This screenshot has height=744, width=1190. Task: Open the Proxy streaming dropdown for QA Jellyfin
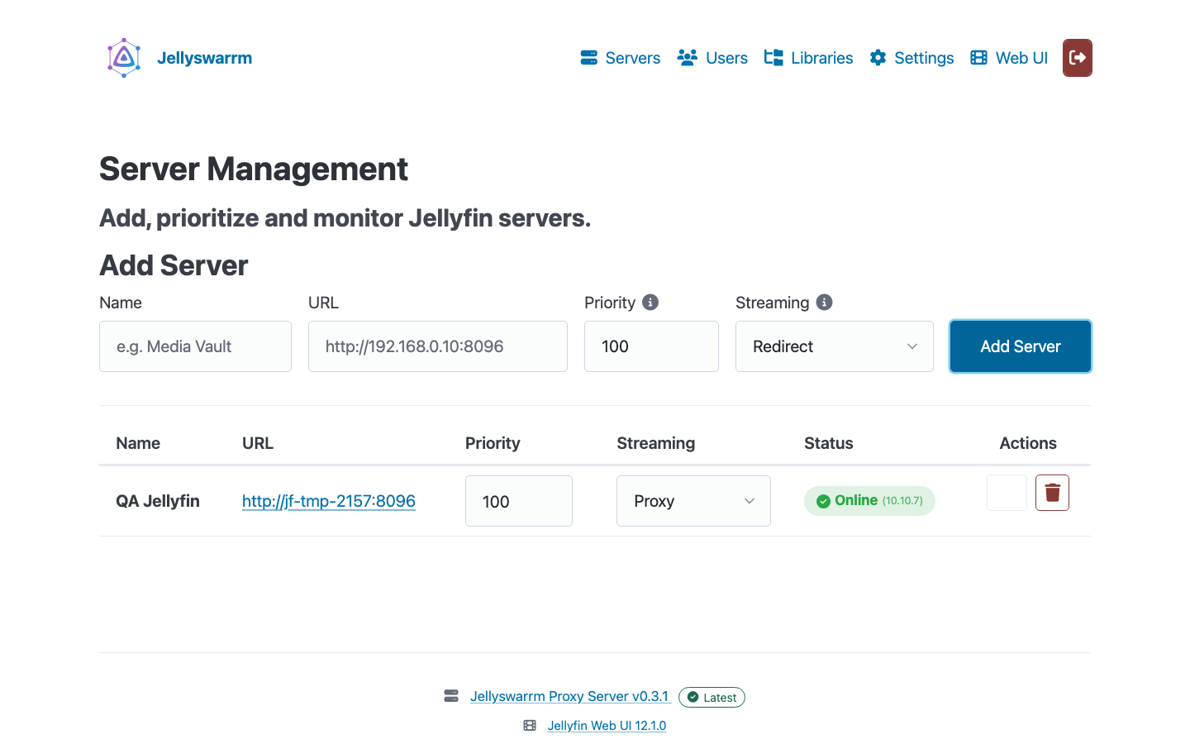[693, 501]
